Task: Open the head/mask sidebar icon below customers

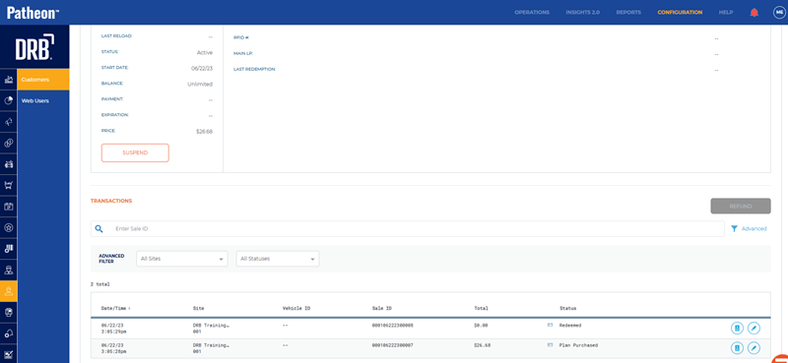Action: [x=8, y=312]
